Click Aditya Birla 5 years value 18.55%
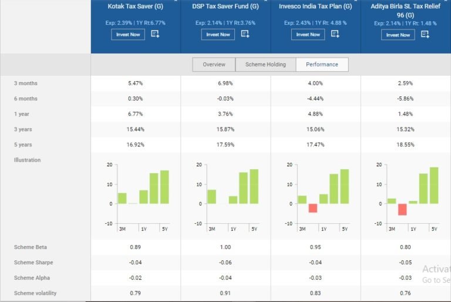 point(406,145)
